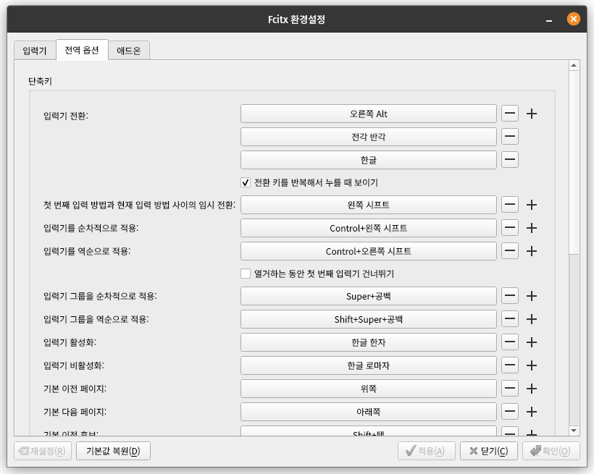Add a shortcut beside Control+오른쪽 시프트
Image resolution: width=594 pixels, height=474 pixels.
[x=532, y=251]
